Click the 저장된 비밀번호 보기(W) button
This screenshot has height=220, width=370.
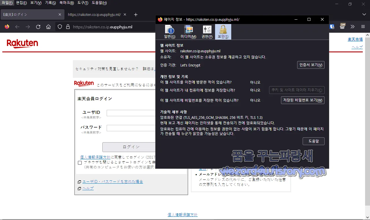click(x=303, y=100)
